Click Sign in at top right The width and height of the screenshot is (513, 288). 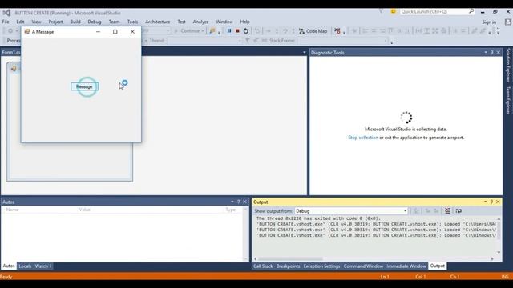(x=489, y=22)
